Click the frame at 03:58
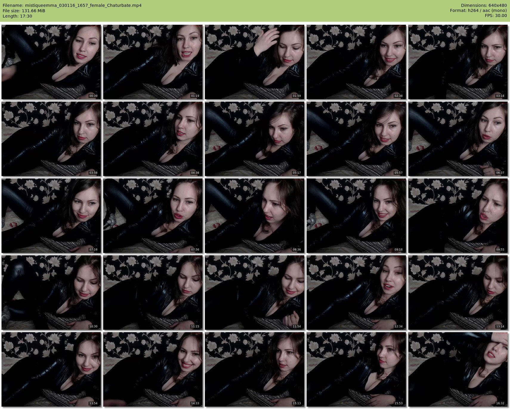 (x=51, y=139)
